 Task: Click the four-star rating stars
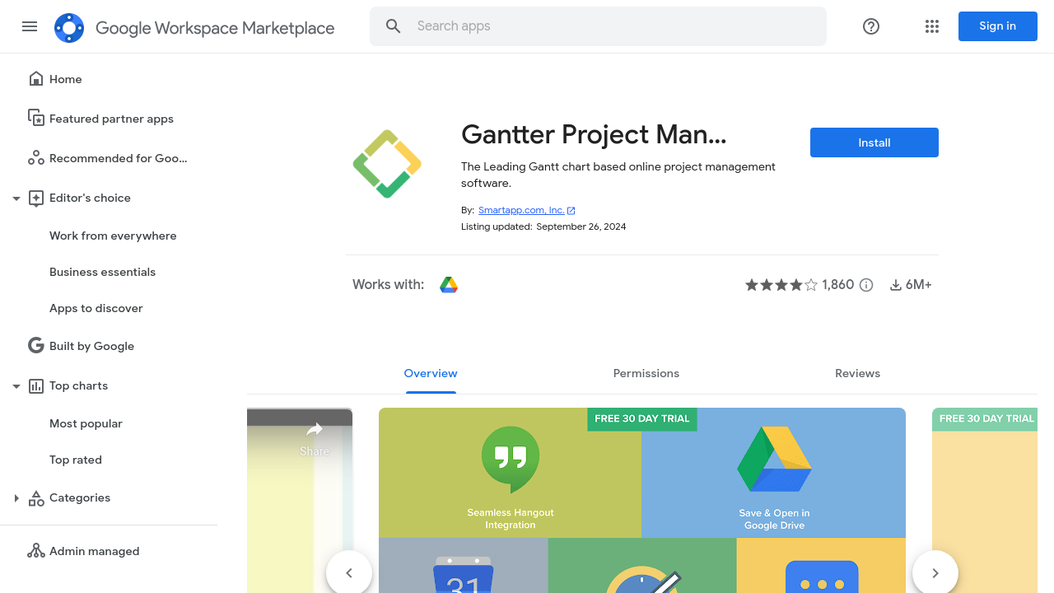[781, 285]
